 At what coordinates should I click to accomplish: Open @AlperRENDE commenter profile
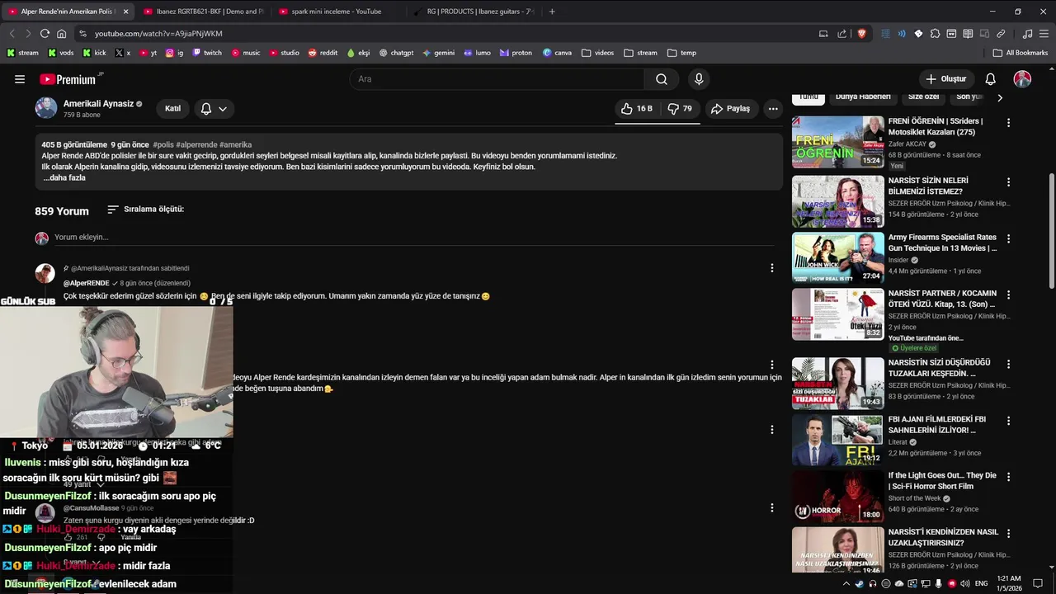pos(87,283)
